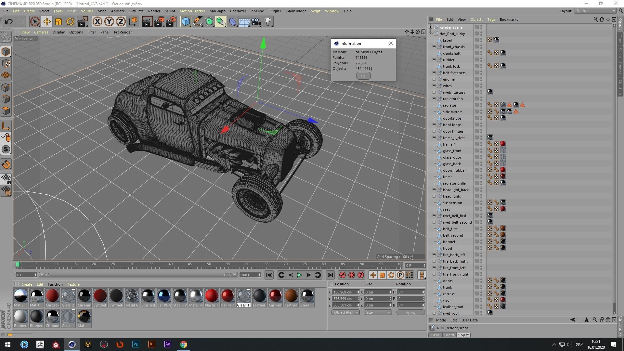Add a Floor environment object
624x351 pixels.
point(244,22)
